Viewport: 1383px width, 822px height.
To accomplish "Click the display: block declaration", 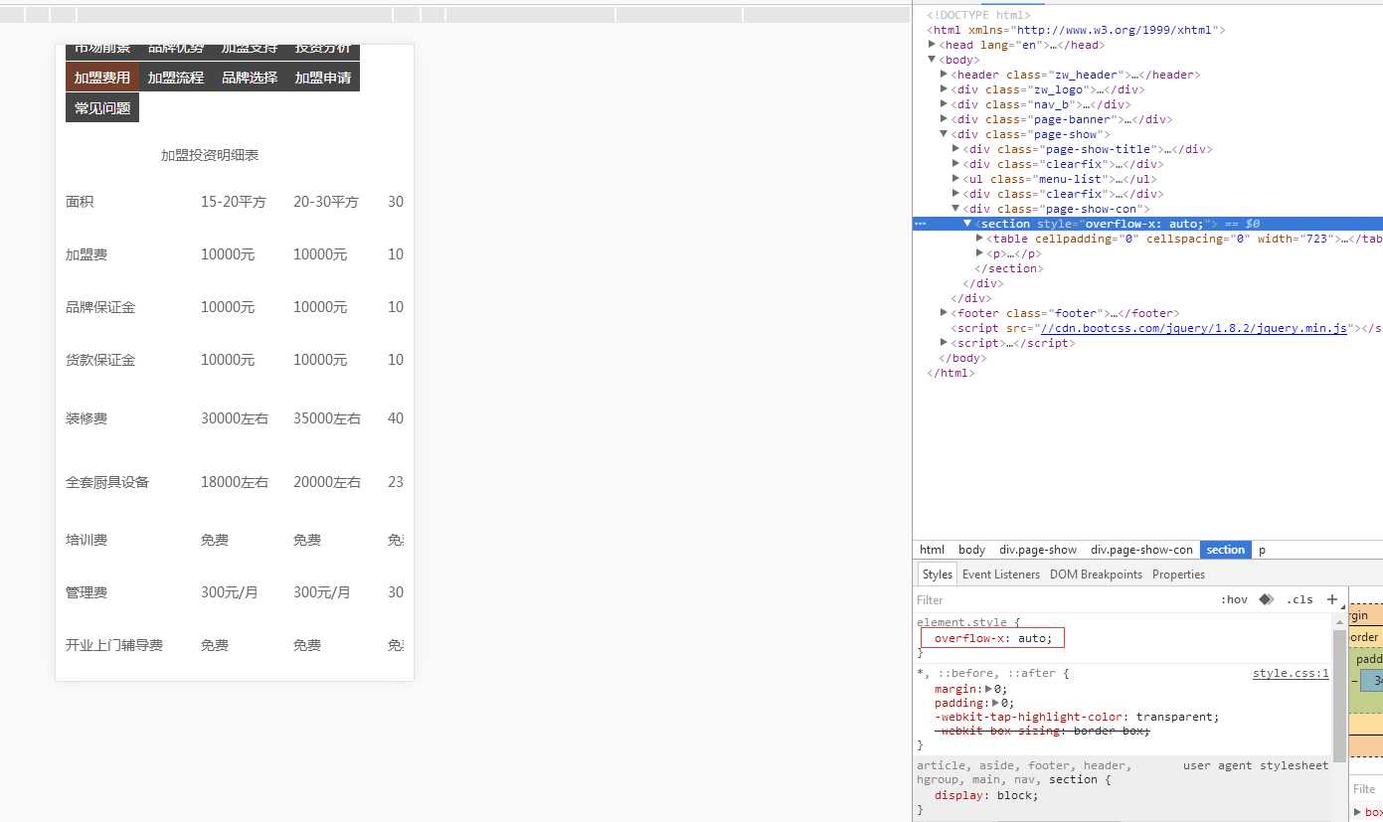I will coord(985,795).
